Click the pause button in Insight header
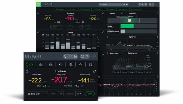The height and width of the screenshot is (104, 183). pos(70,56)
